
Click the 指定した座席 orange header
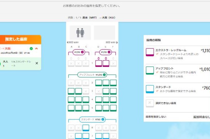pos(21,39)
